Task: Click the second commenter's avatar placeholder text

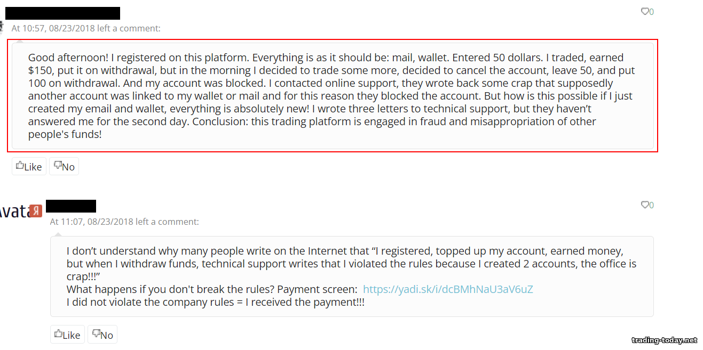Action: point(13,211)
